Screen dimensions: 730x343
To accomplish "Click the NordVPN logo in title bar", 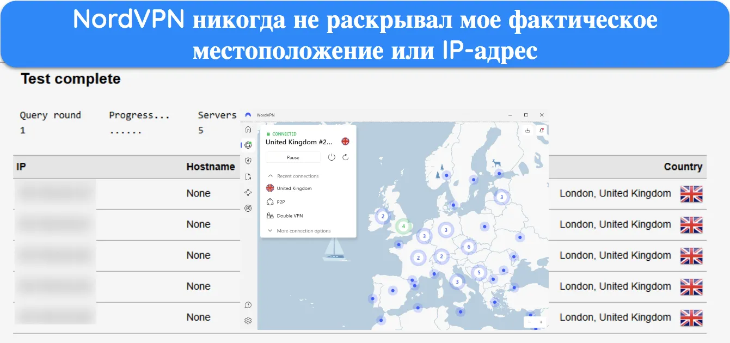I will [248, 115].
